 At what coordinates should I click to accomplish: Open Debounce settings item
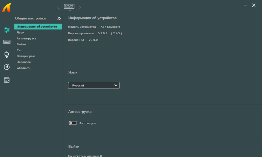(x=24, y=62)
